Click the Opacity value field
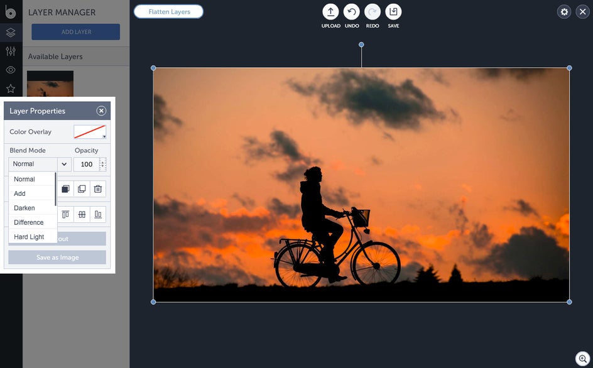Viewport: 593px width, 368px height. pos(86,164)
